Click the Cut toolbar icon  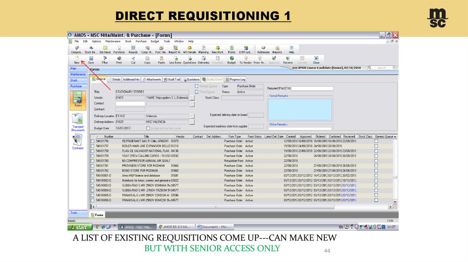[133, 60]
